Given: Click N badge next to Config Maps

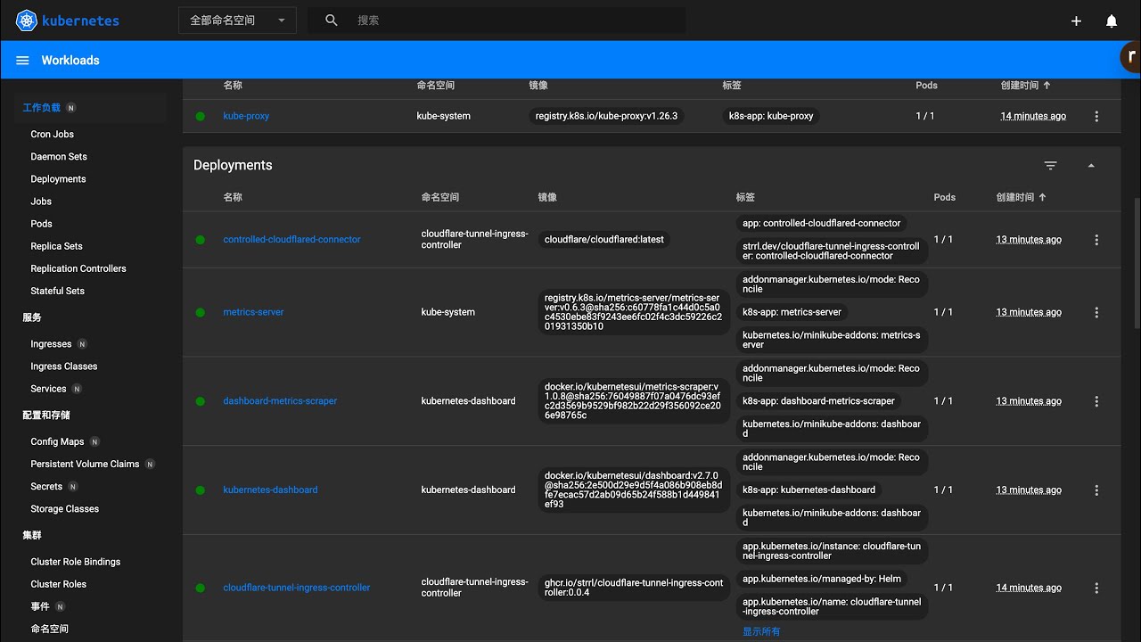Looking at the screenshot, I should click(94, 441).
